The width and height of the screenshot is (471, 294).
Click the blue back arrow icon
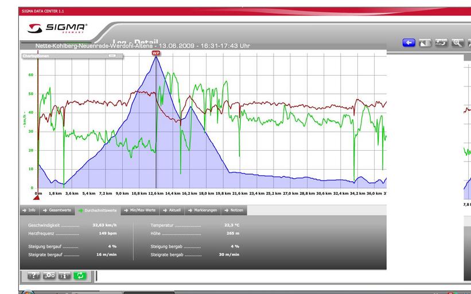click(x=409, y=42)
